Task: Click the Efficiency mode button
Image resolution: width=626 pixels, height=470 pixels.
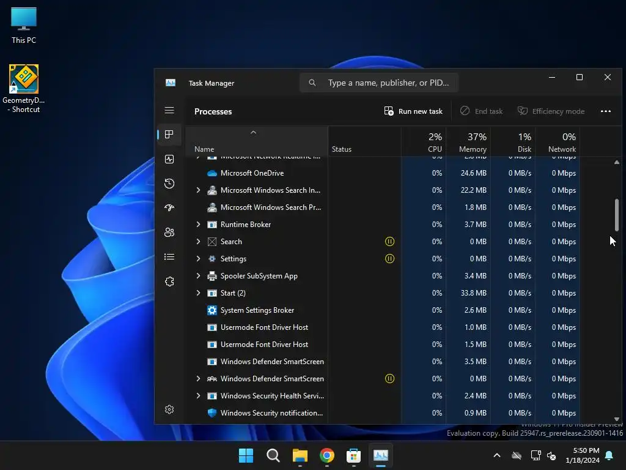Action: pos(551,111)
